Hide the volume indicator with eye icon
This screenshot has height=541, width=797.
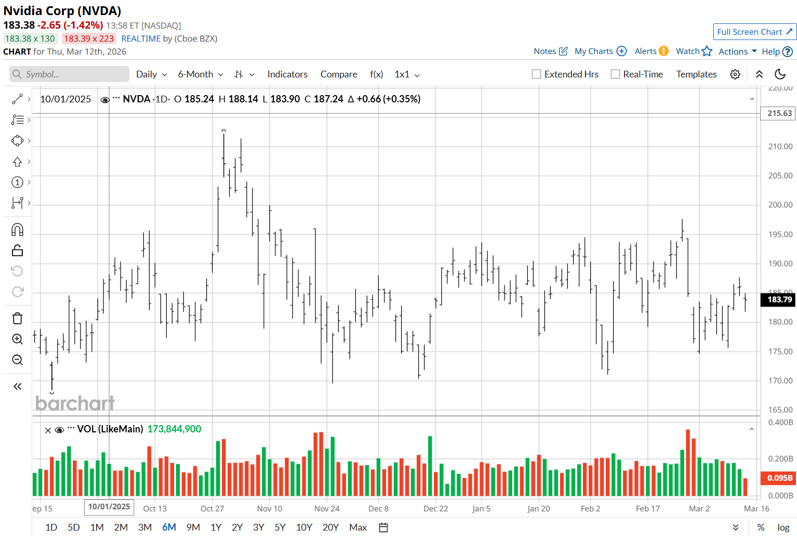(x=59, y=430)
